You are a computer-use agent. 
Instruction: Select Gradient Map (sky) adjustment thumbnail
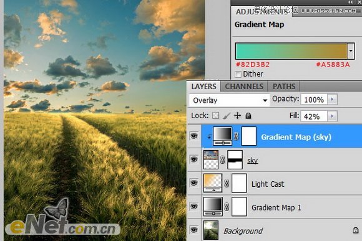tap(222, 136)
